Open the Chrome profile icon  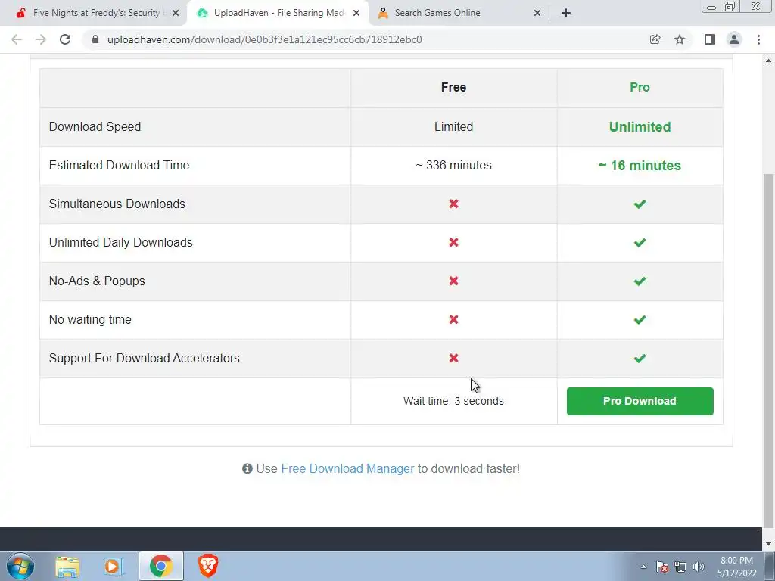pyautogui.click(x=734, y=39)
